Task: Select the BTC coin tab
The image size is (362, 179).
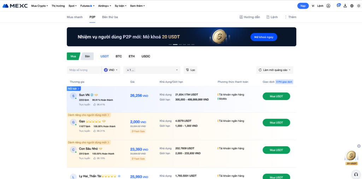Action: (119, 56)
